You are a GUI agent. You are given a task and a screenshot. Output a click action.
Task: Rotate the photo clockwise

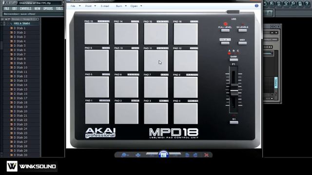195,155
